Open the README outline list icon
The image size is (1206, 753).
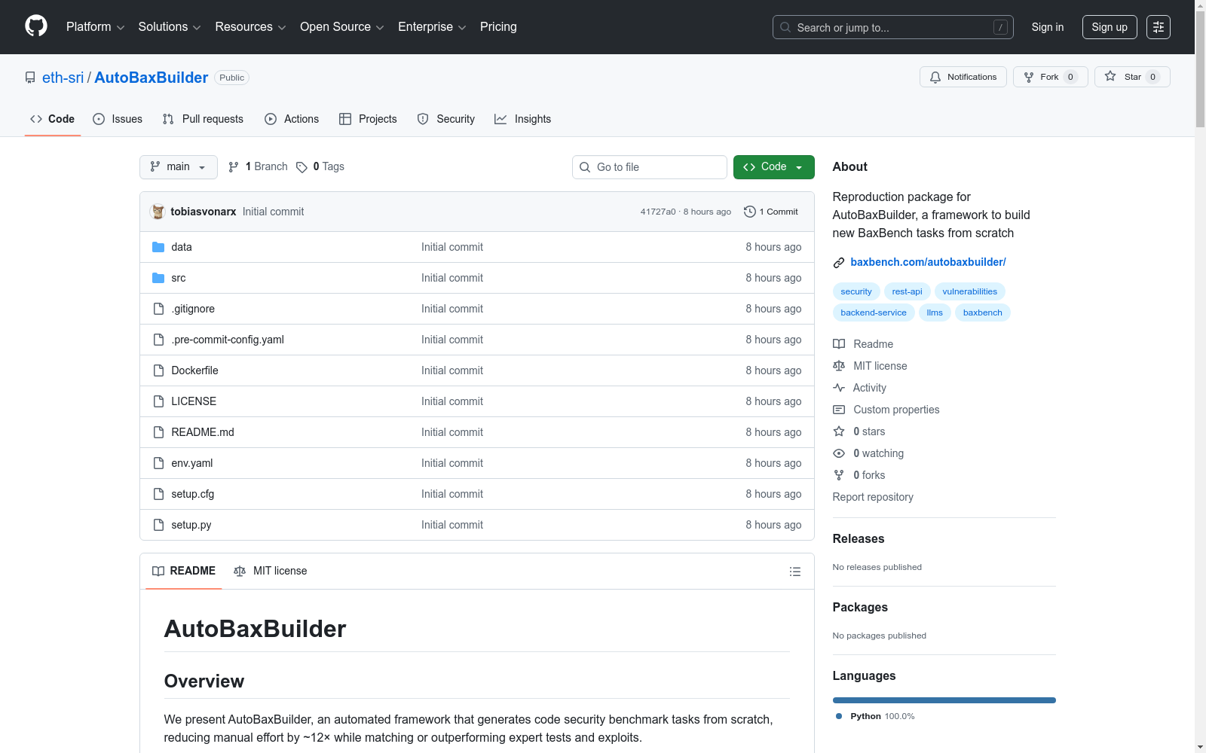[794, 572]
